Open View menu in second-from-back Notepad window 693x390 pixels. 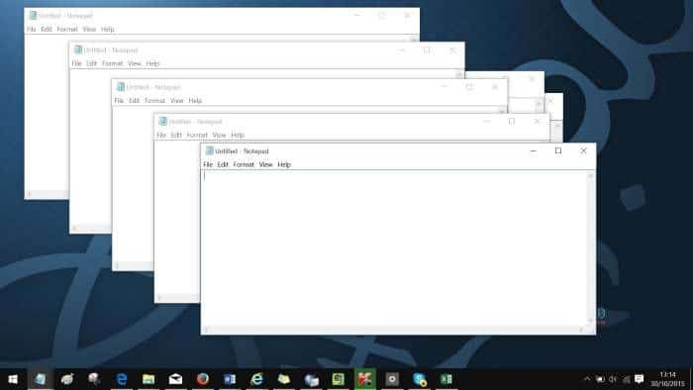[x=135, y=63]
